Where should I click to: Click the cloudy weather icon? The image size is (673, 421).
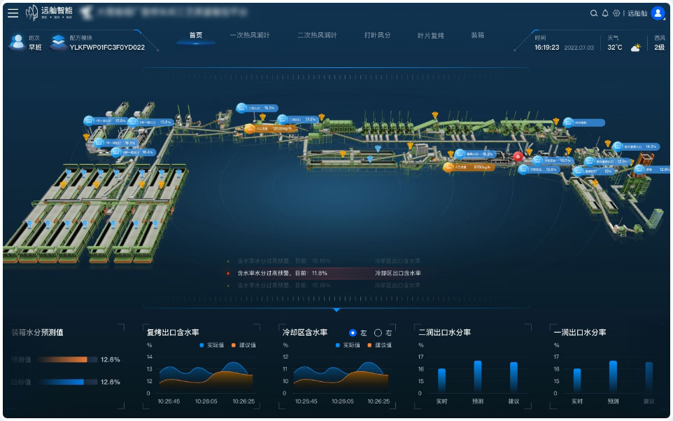click(x=636, y=48)
